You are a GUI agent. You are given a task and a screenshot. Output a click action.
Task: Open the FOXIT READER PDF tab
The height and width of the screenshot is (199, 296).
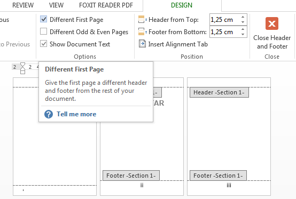(x=106, y=5)
